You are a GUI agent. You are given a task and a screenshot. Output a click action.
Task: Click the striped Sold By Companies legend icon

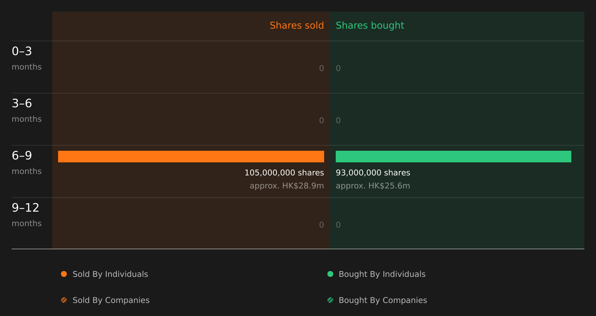(x=64, y=300)
